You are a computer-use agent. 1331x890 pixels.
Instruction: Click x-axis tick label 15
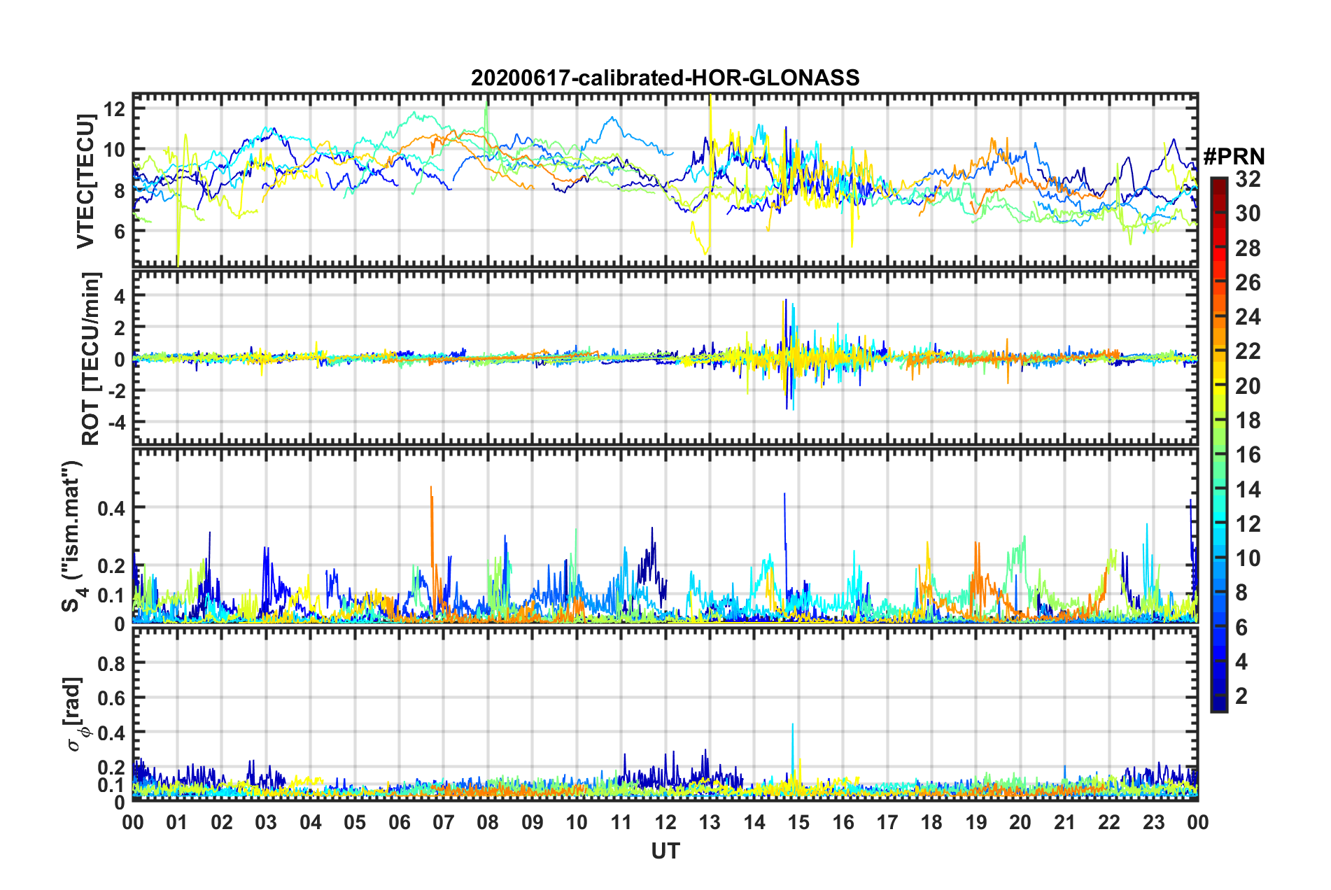(798, 822)
